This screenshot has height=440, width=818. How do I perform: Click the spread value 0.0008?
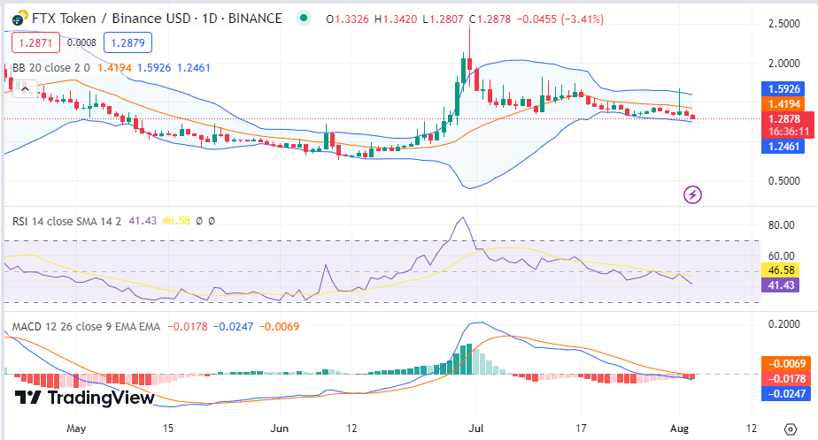tap(82, 42)
